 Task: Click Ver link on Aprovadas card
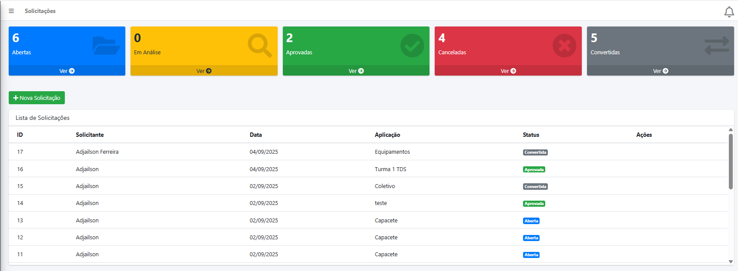pos(356,71)
